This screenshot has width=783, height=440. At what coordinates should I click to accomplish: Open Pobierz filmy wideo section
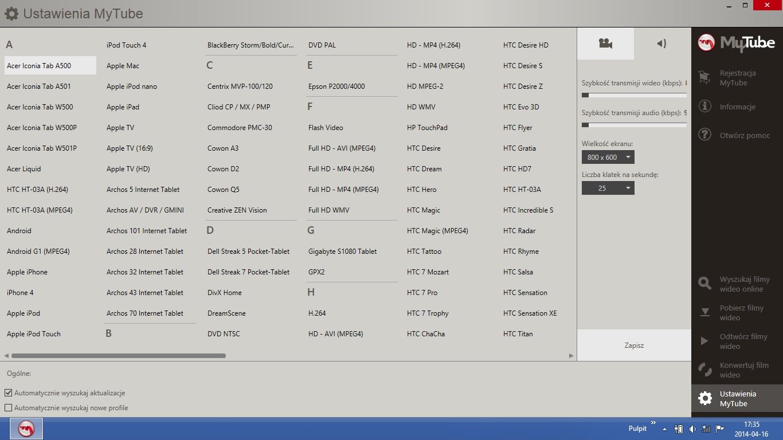[x=737, y=313]
